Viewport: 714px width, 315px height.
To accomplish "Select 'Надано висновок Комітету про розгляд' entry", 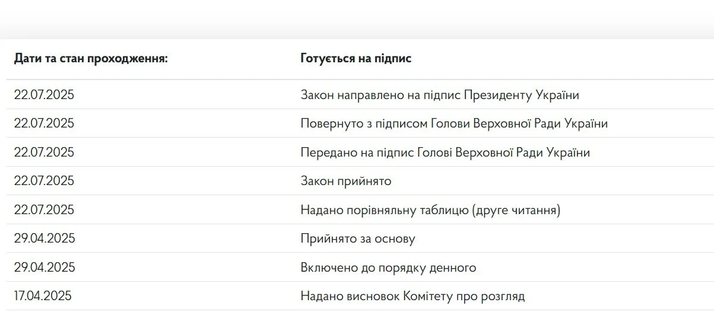I will pyautogui.click(x=412, y=296).
